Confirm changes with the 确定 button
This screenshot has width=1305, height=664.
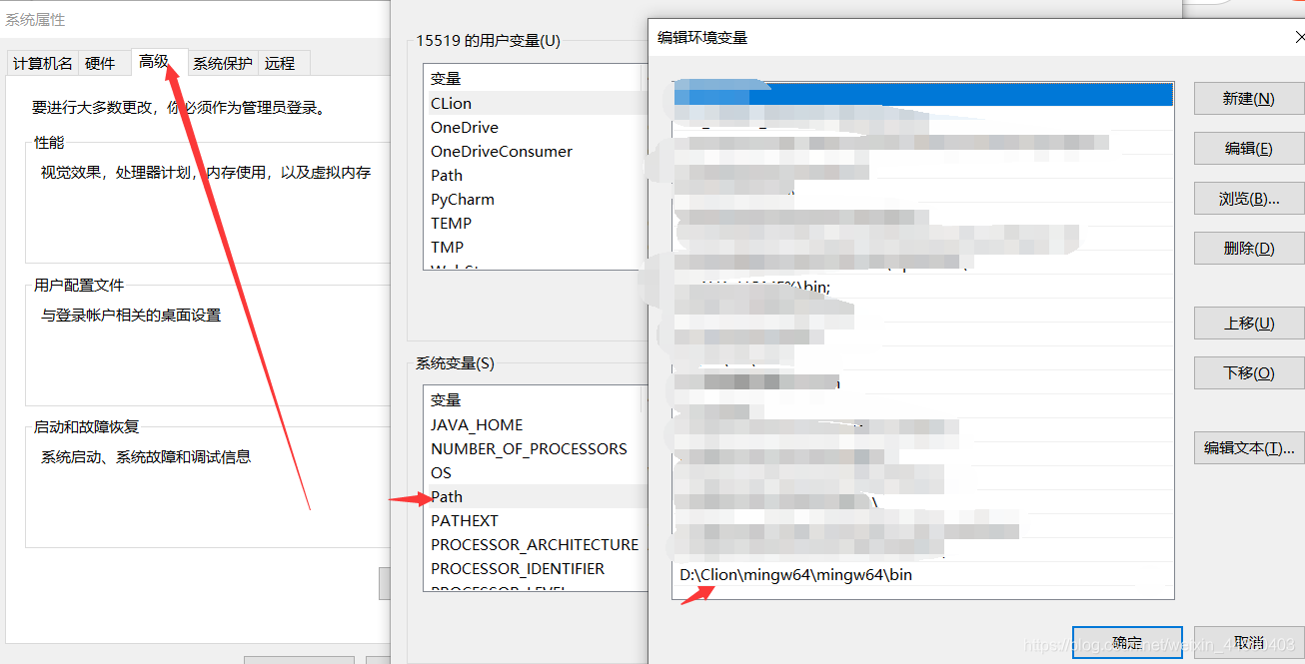click(1127, 643)
